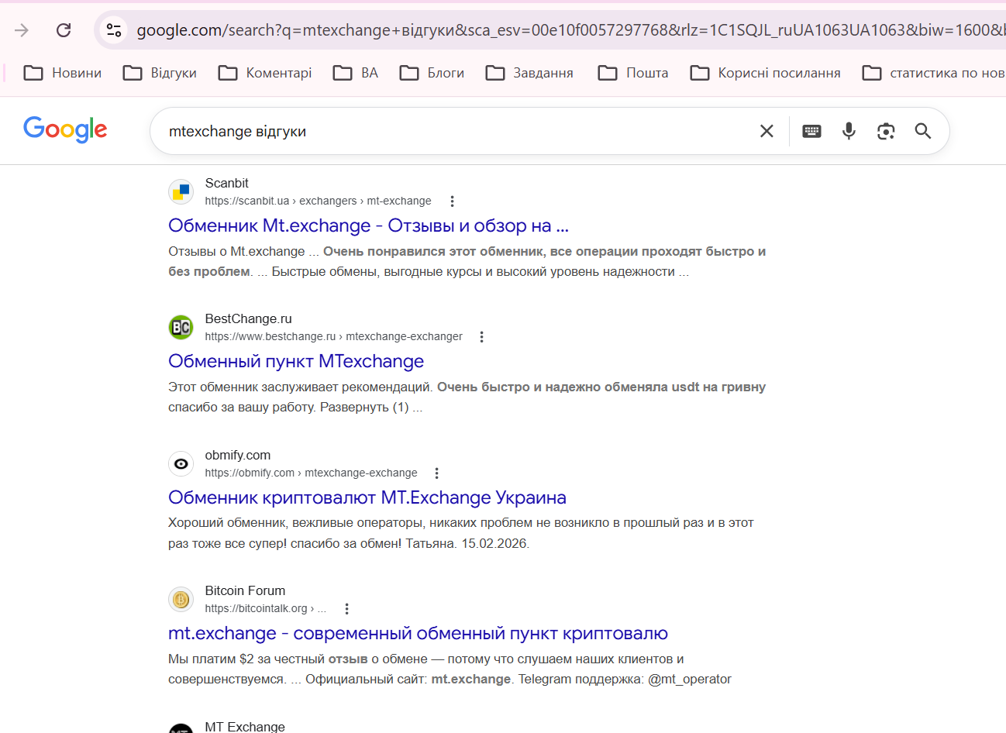Image resolution: width=1006 pixels, height=733 pixels.
Task: Start voice search with the microphone
Action: [x=849, y=131]
